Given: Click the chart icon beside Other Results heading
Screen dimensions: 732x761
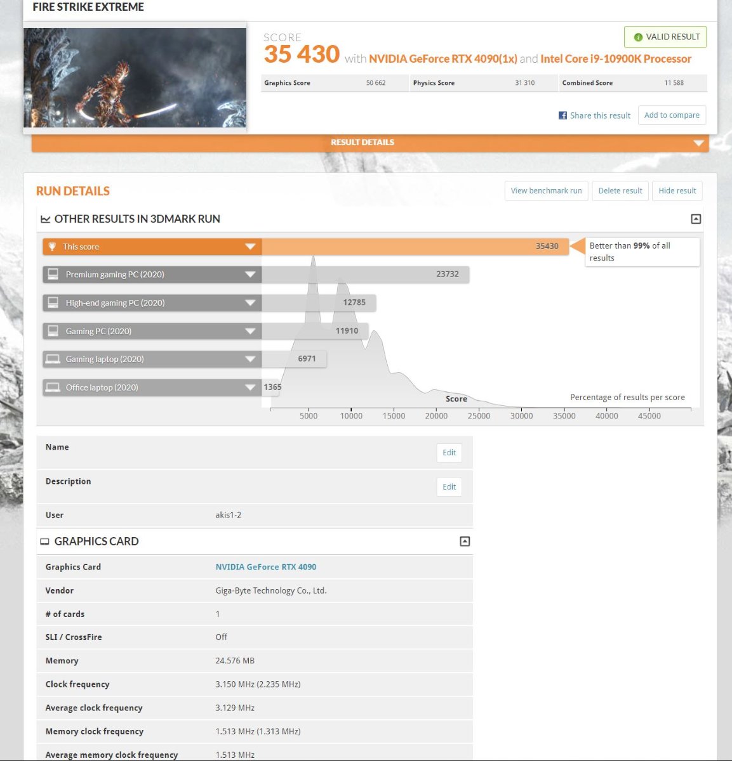Looking at the screenshot, I should pyautogui.click(x=46, y=219).
